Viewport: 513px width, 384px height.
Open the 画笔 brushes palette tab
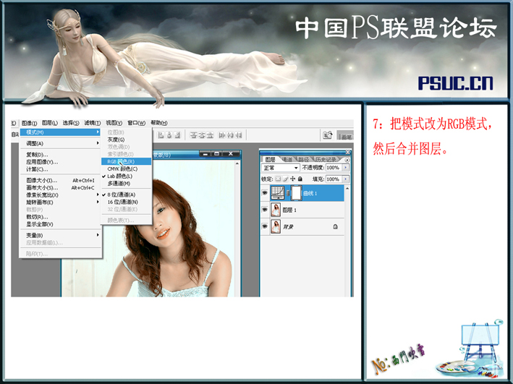[x=345, y=137]
